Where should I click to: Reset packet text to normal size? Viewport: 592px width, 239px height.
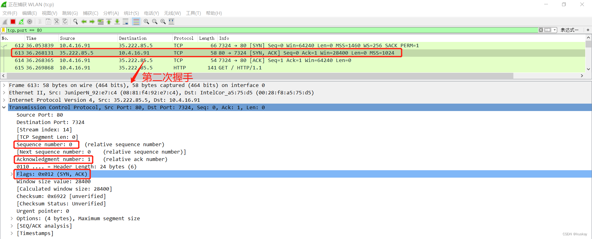point(163,22)
